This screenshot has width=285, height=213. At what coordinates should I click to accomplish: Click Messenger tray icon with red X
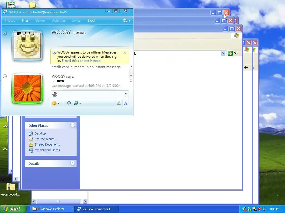(x=244, y=209)
